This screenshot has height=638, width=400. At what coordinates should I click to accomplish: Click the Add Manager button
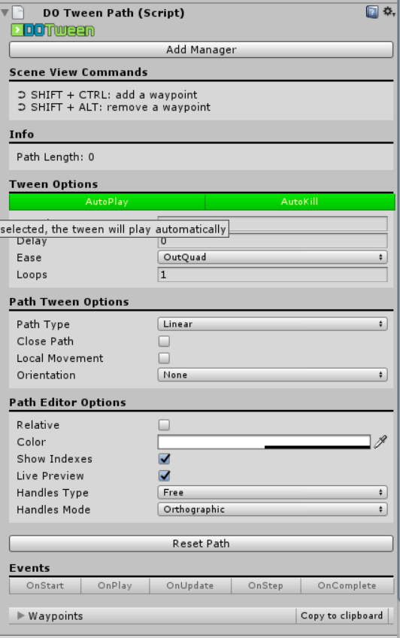coord(202,50)
